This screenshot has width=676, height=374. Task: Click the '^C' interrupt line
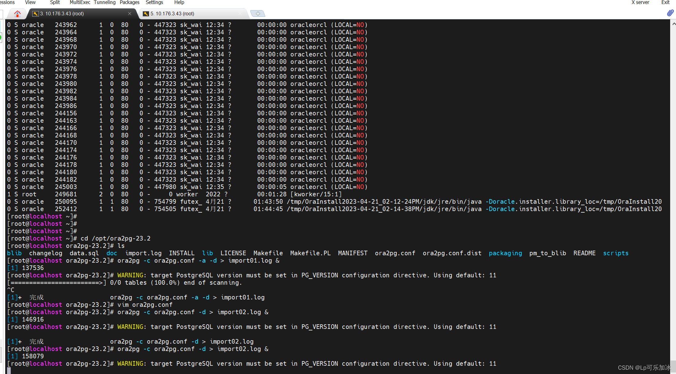point(11,290)
